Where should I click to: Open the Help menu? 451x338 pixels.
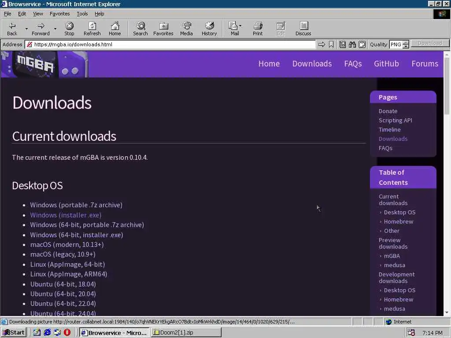pyautogui.click(x=99, y=14)
